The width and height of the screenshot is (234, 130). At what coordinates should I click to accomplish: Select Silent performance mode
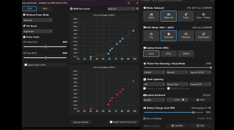pos(151,16)
